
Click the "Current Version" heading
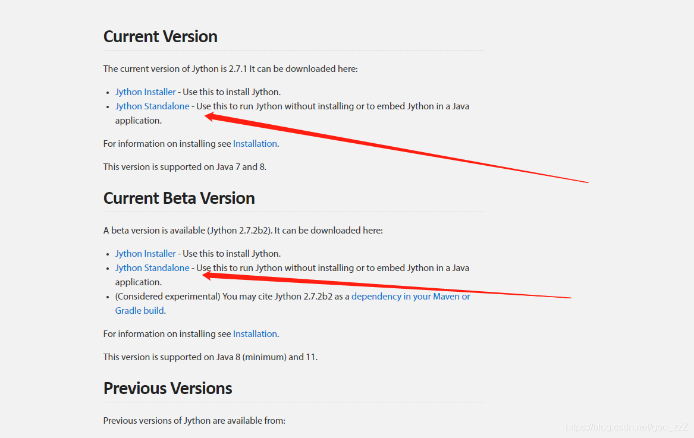click(160, 36)
